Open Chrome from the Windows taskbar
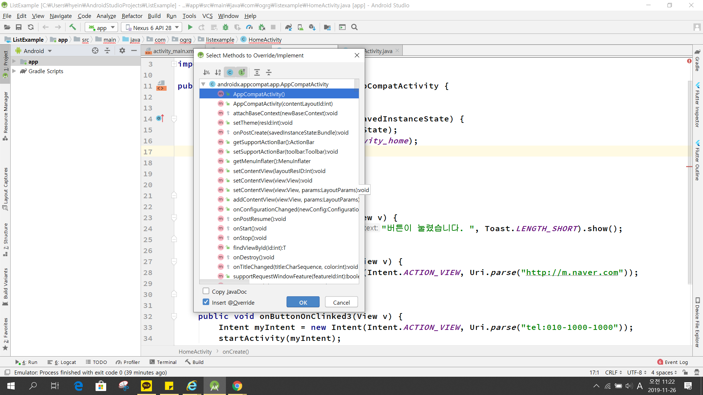 pyautogui.click(x=237, y=386)
